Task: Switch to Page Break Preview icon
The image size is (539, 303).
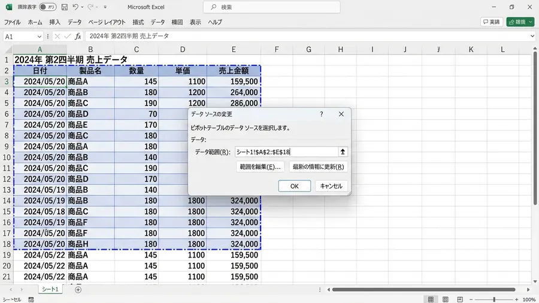Action: click(460, 299)
